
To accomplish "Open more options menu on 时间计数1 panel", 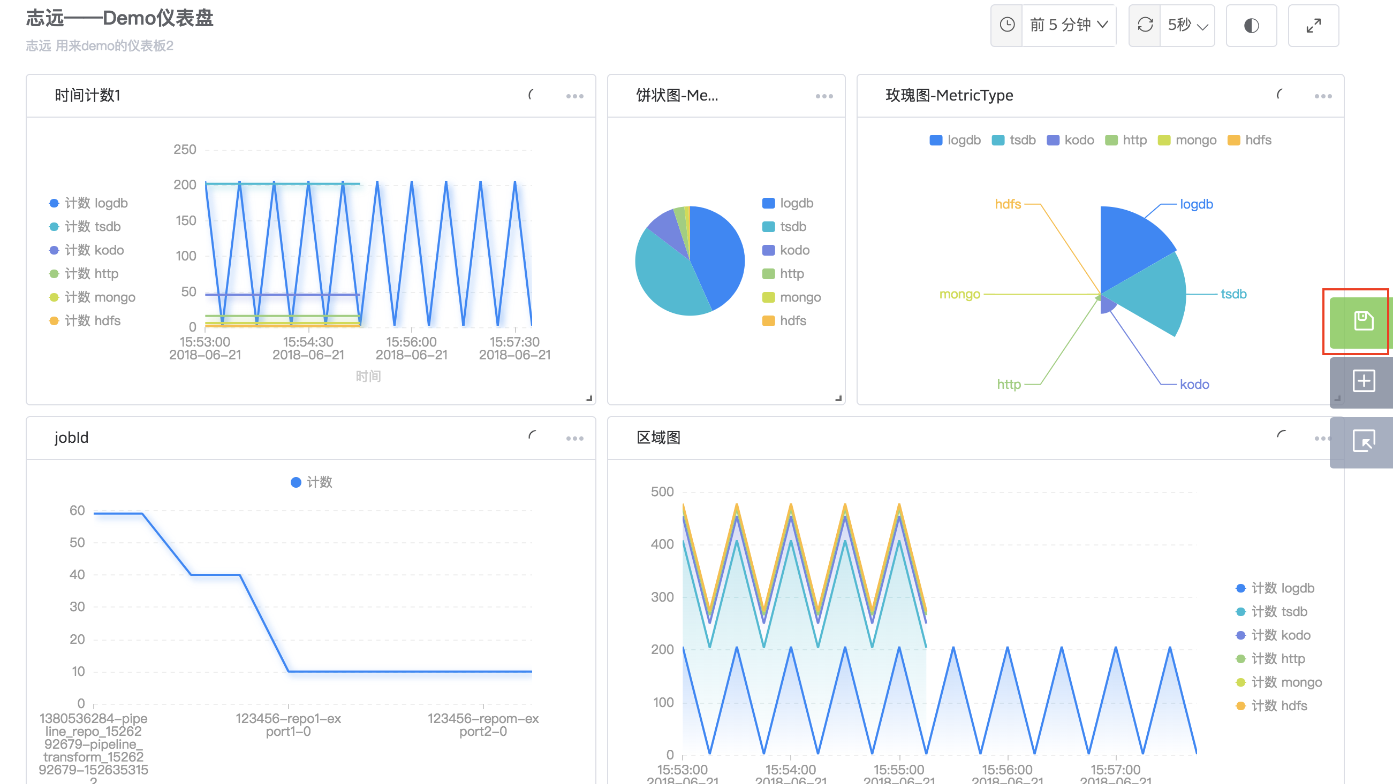I will pos(575,96).
